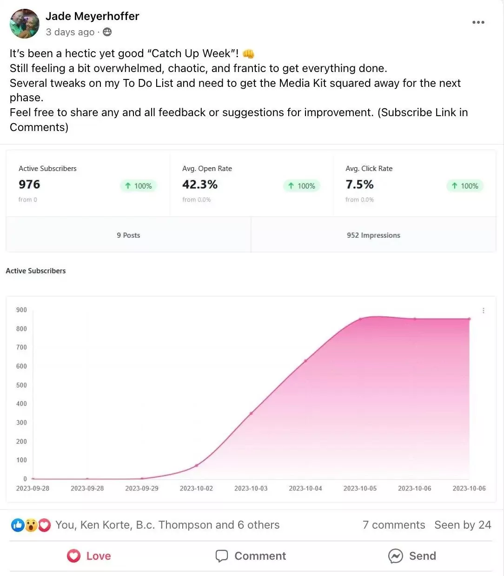
Task: Open the chart's vertical dots menu
Action: [484, 310]
